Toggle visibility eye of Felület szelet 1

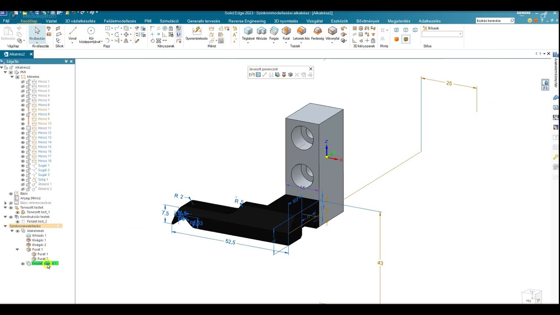pyautogui.click(x=23, y=263)
